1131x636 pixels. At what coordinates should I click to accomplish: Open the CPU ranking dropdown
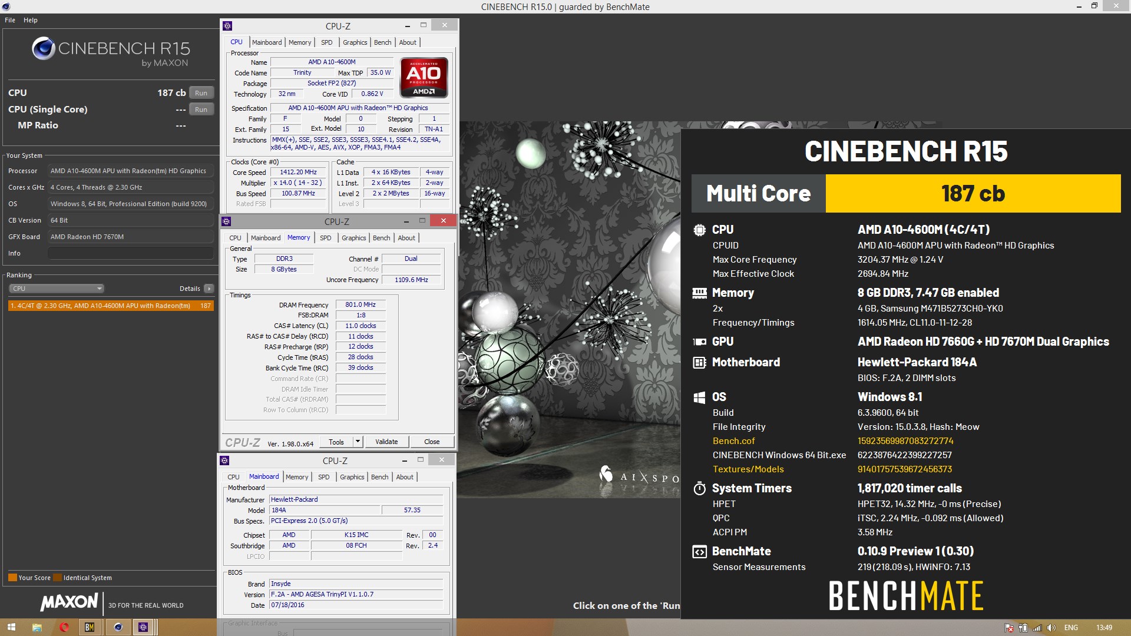click(57, 289)
